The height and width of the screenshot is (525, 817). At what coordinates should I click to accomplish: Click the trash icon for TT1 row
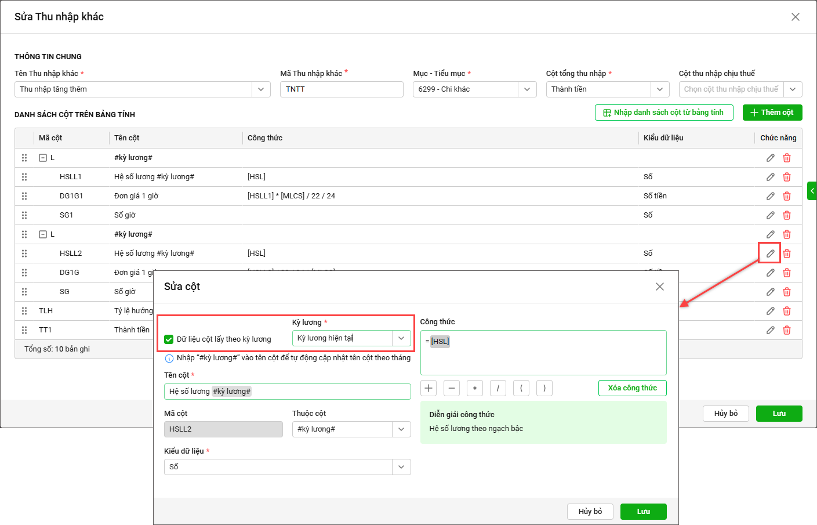(x=787, y=330)
